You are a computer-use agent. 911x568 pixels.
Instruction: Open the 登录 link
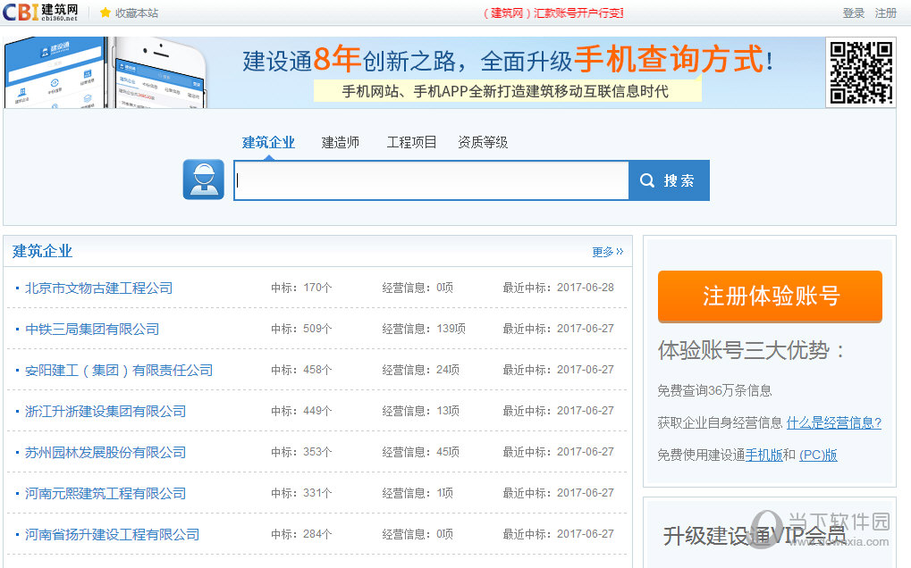tap(852, 13)
